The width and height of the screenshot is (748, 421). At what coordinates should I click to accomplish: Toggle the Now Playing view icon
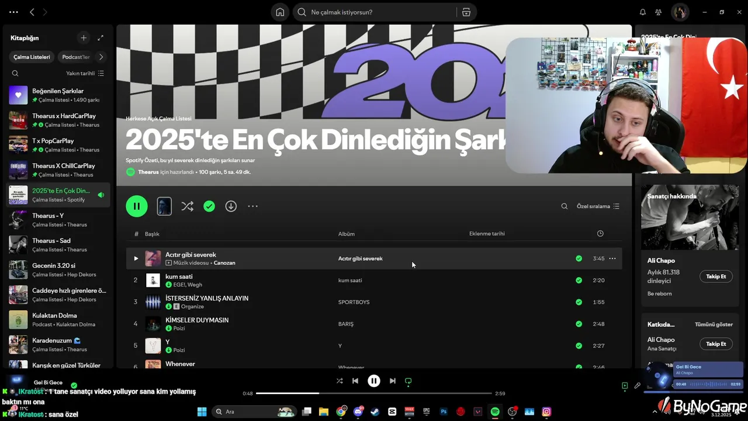625,386
